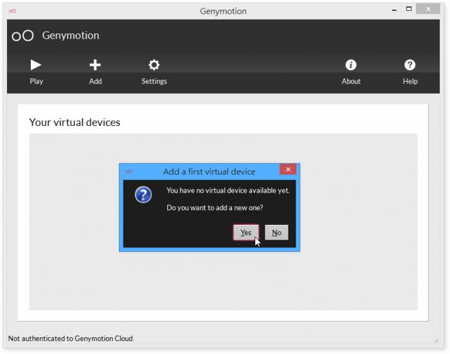This screenshot has height=354, width=450.
Task: Maximize the Genymotion window
Action: (x=409, y=9)
